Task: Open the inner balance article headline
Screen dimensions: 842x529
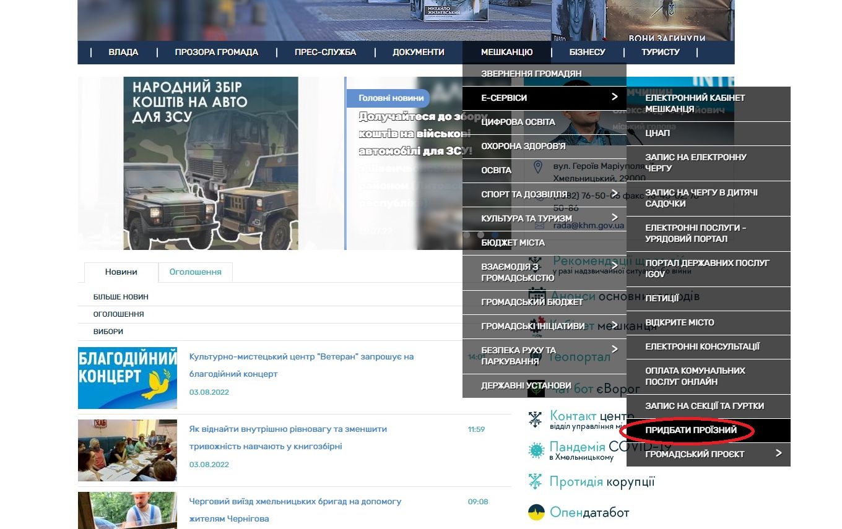Action: [x=288, y=437]
